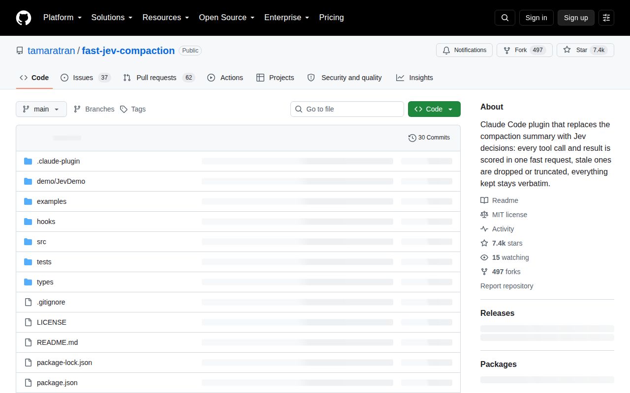The width and height of the screenshot is (630, 393).
Task: Open the 30 Commits link
Action: [429, 138]
